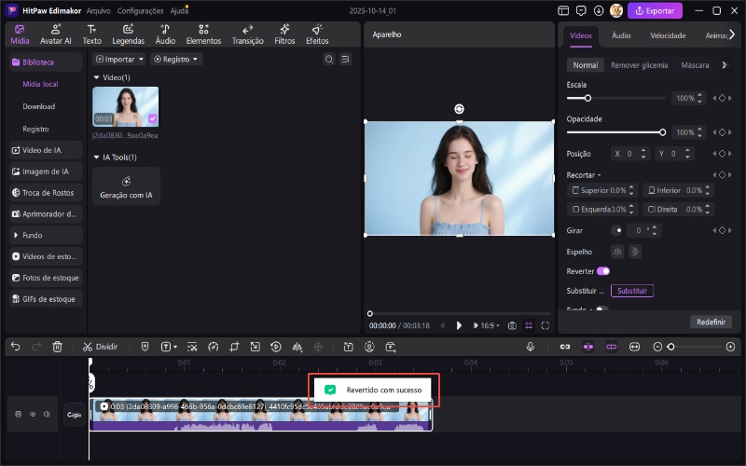The width and height of the screenshot is (746, 466).
Task: Click the Exportar button
Action: pos(655,11)
